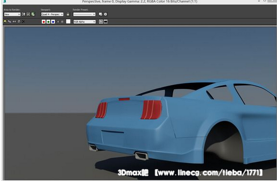Image resolution: width=277 pixels, height=181 pixels.
Task: Toggle the Red channel button
Action: [x=44, y=22]
